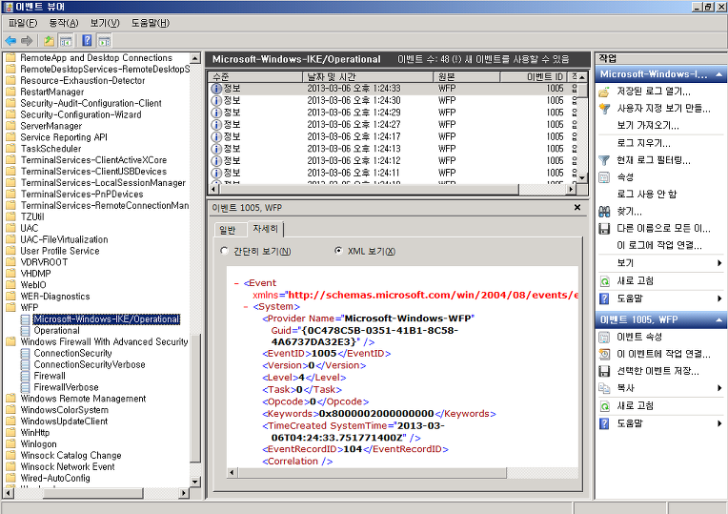Select ConnectionSecurityVerbose tree item
This screenshot has height=514, width=728.
[90, 365]
